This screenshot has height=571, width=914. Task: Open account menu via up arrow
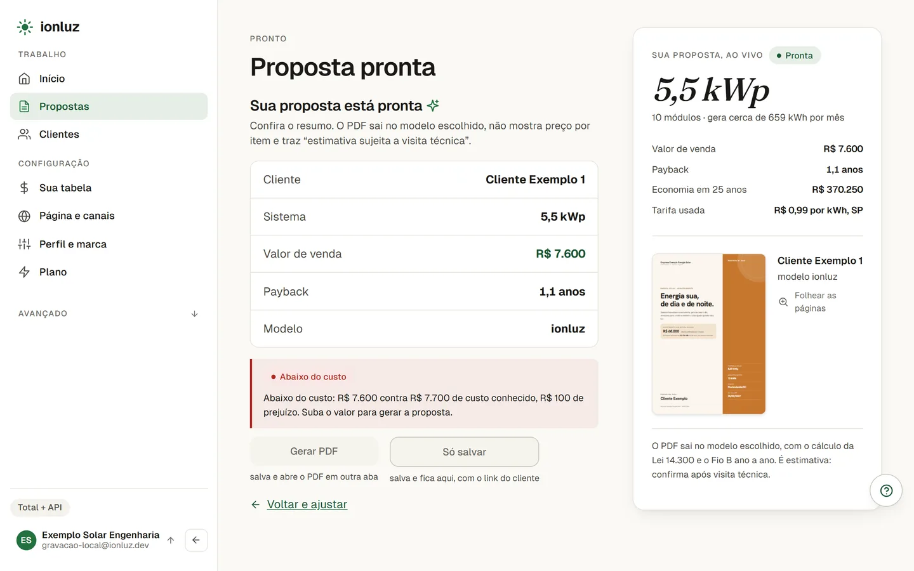pyautogui.click(x=171, y=541)
